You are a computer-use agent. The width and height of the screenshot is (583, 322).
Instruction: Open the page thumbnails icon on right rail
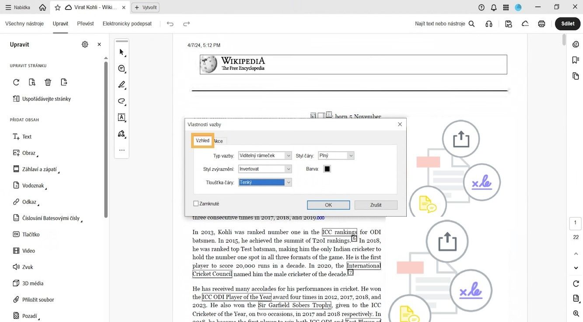point(576,76)
